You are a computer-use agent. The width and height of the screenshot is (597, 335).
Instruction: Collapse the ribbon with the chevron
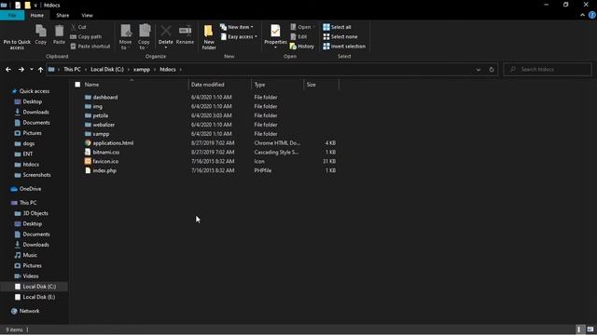point(582,15)
